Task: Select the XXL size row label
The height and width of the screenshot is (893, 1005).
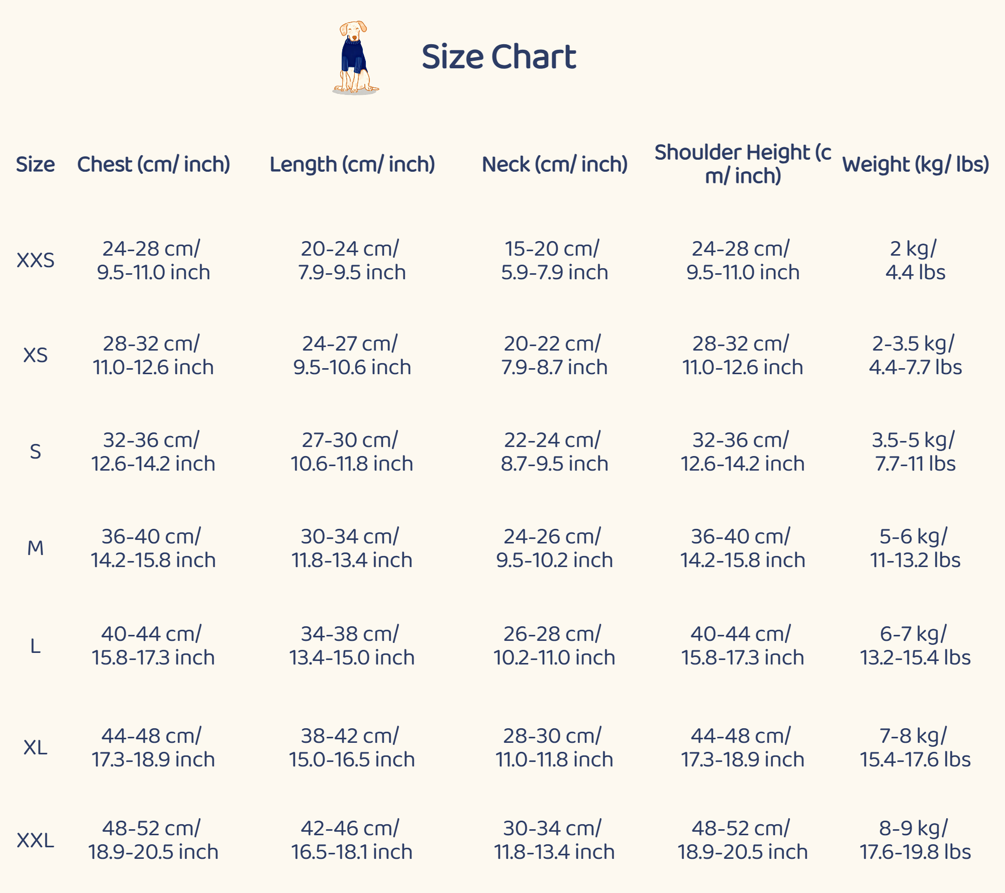Action: [35, 840]
